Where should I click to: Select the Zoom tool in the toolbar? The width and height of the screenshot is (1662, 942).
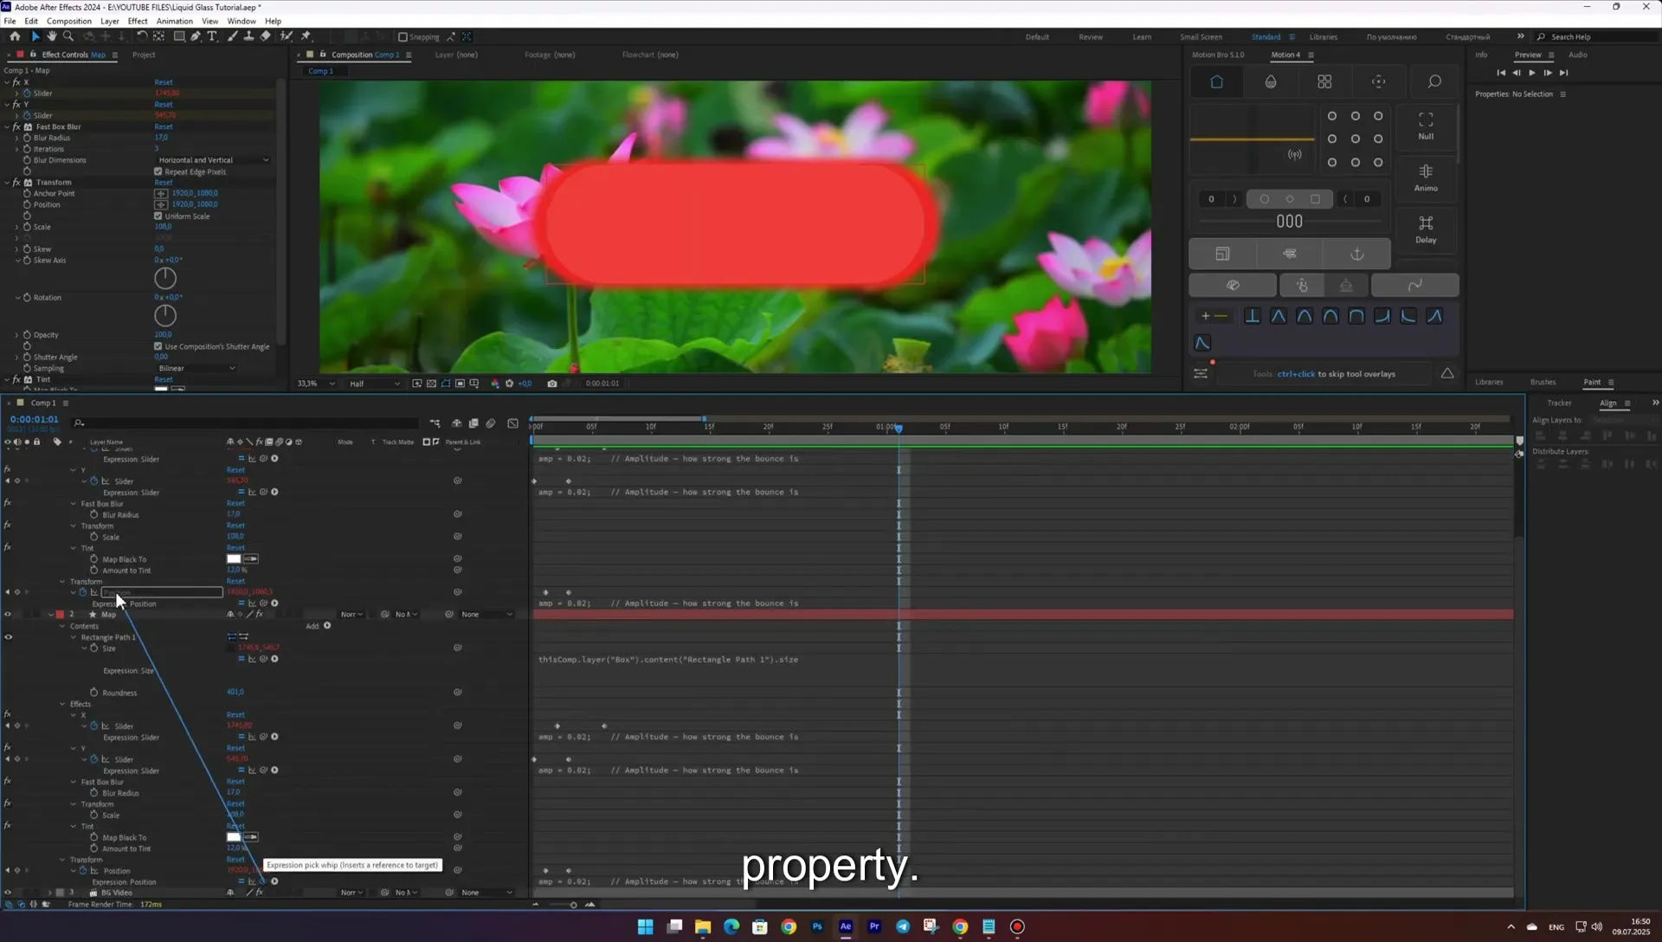point(68,36)
